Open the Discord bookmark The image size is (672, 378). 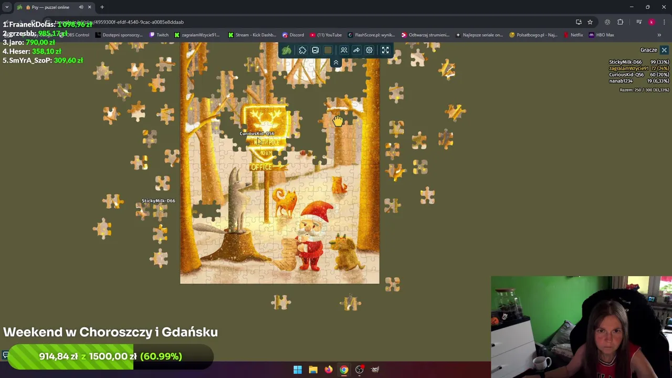pyautogui.click(x=293, y=35)
